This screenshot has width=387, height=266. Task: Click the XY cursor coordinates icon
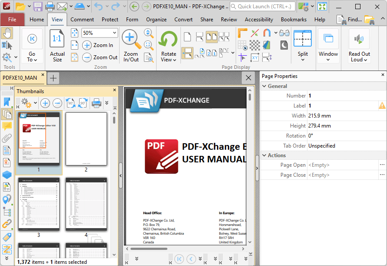click(x=255, y=57)
